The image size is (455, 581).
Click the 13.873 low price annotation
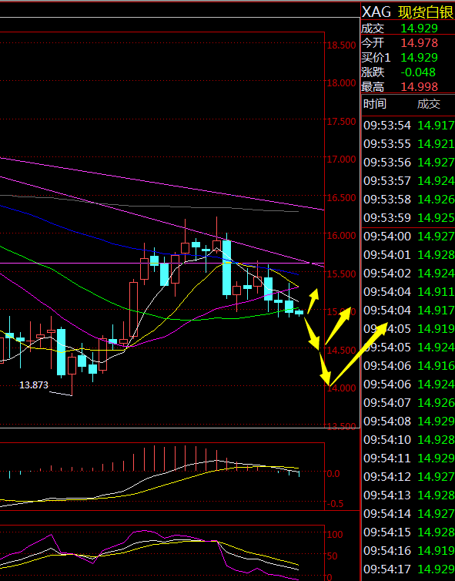coord(34,385)
